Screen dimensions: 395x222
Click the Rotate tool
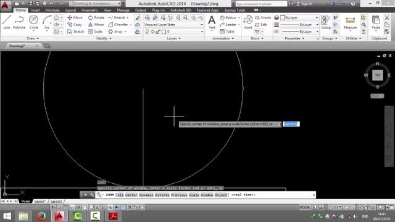(96, 18)
